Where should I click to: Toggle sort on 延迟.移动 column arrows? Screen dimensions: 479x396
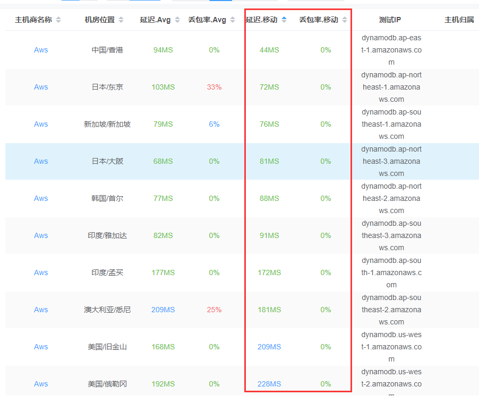click(x=284, y=20)
